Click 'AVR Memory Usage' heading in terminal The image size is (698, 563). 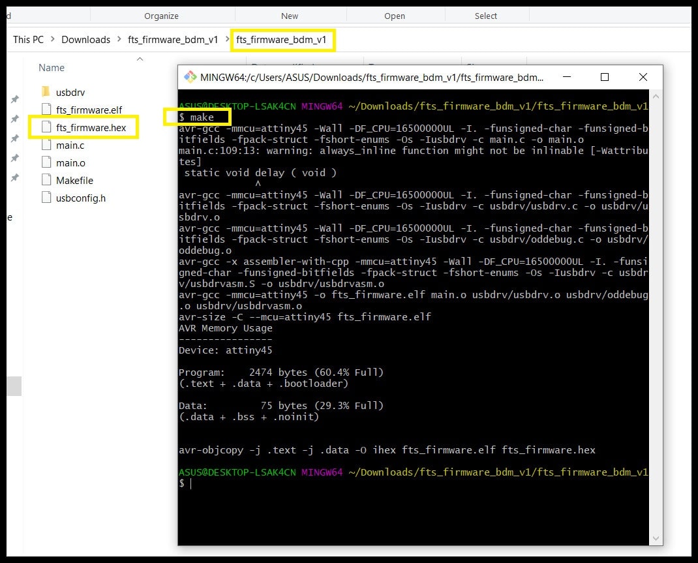tap(225, 328)
